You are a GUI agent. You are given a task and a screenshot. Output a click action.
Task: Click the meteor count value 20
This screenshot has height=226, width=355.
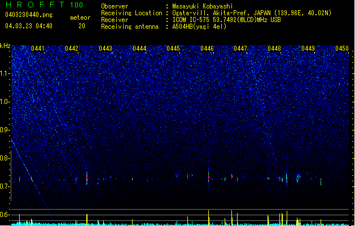(x=82, y=26)
